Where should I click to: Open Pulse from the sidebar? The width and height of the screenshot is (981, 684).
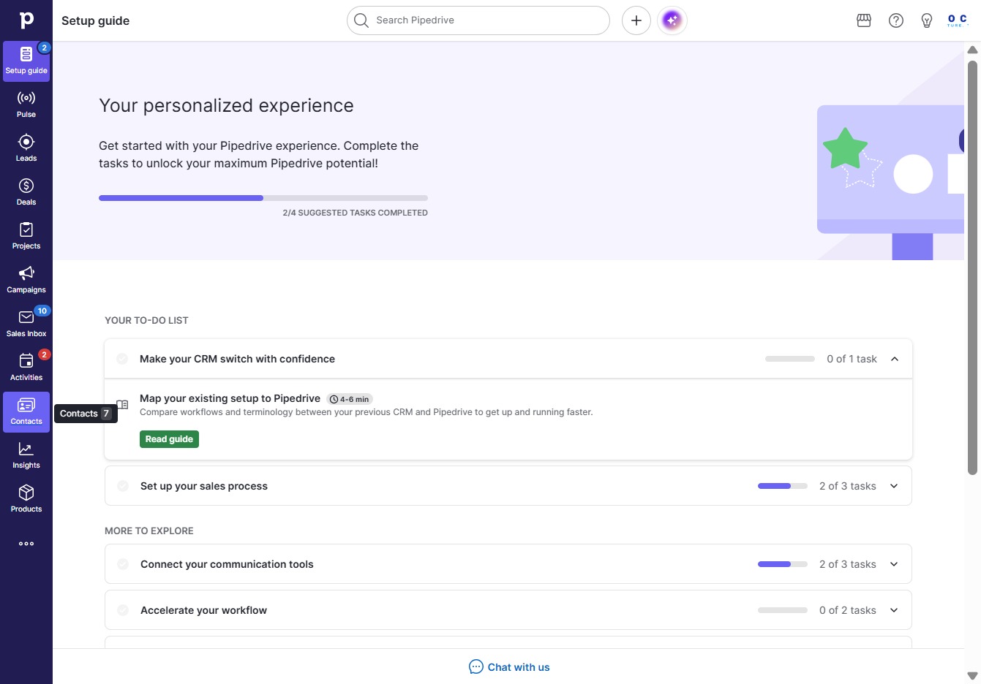26,104
